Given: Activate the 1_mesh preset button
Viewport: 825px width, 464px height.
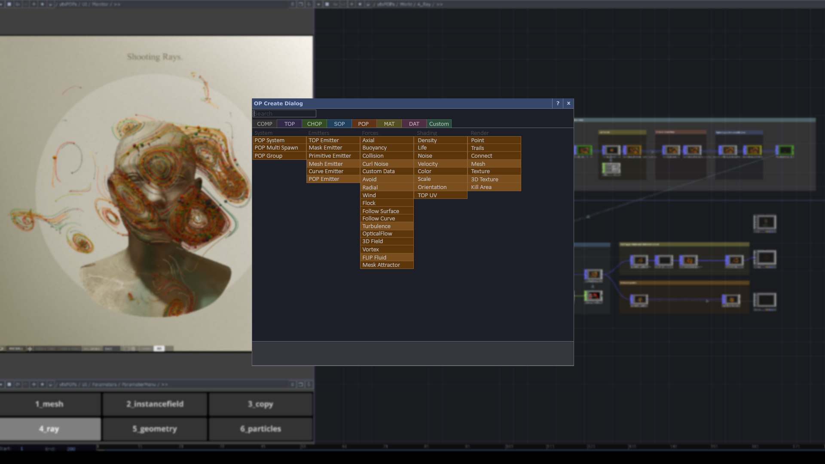Looking at the screenshot, I should coord(50,404).
